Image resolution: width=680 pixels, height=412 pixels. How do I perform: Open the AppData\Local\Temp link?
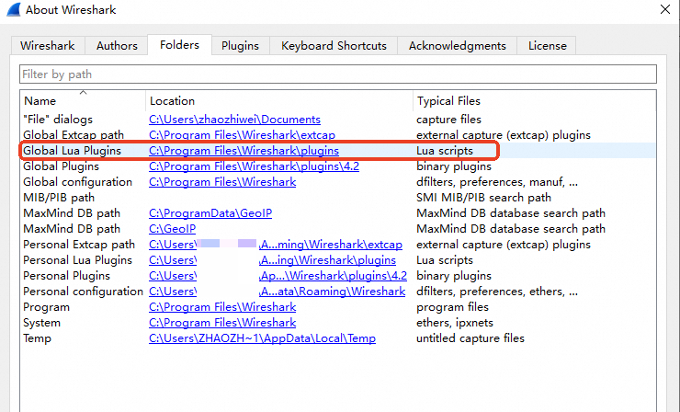[263, 338]
